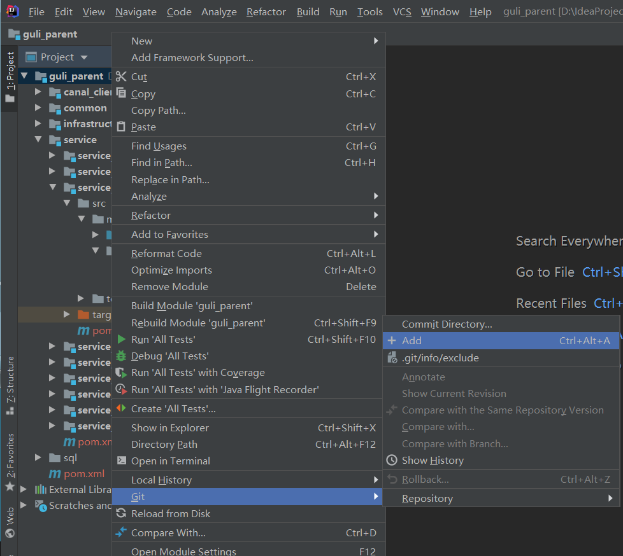Expand the canal_client module
623x556 pixels.
(38, 92)
